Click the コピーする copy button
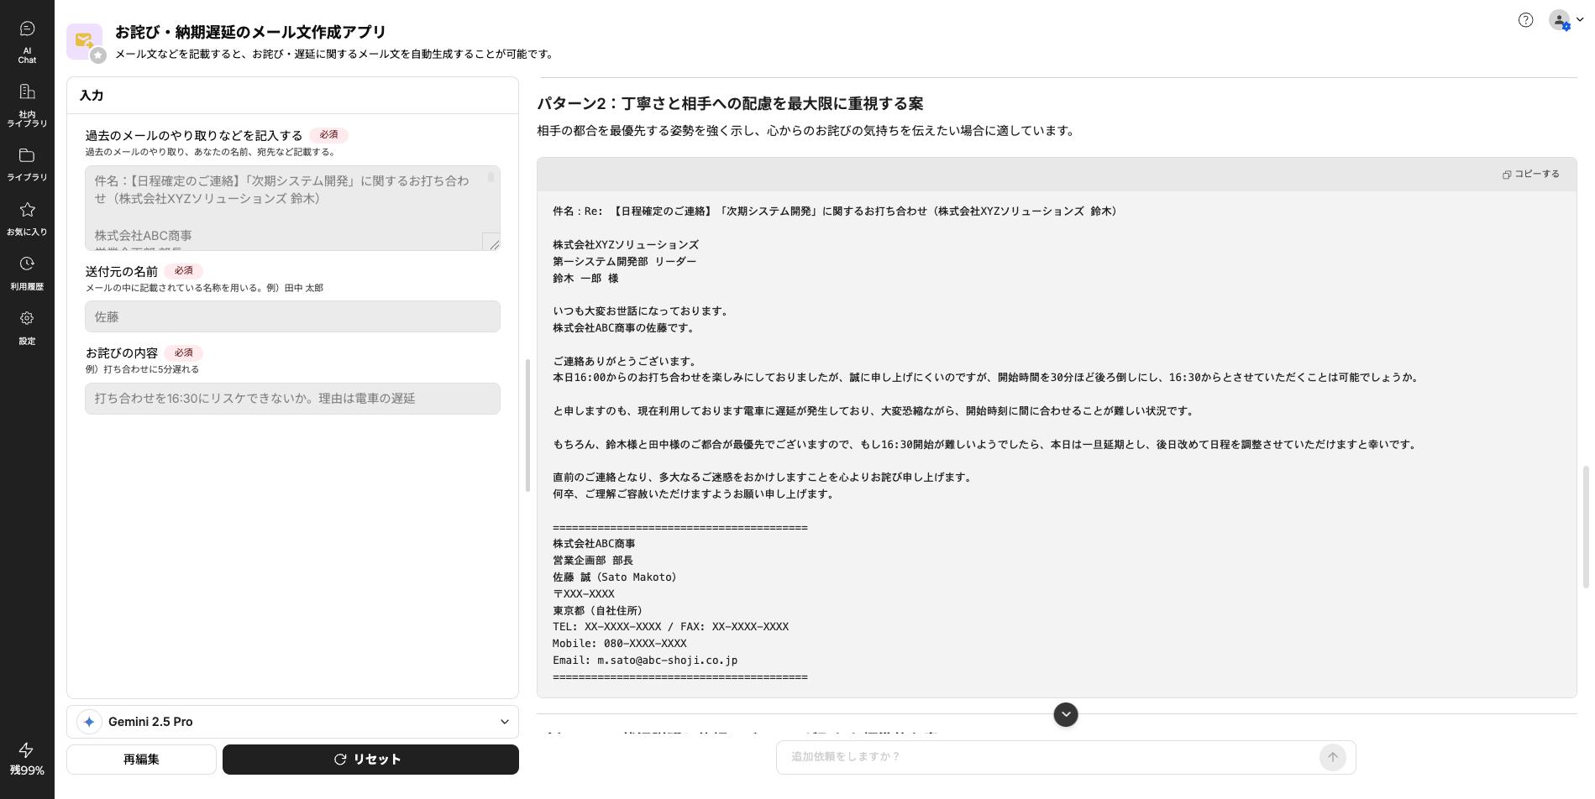The height and width of the screenshot is (799, 1595). (1530, 175)
